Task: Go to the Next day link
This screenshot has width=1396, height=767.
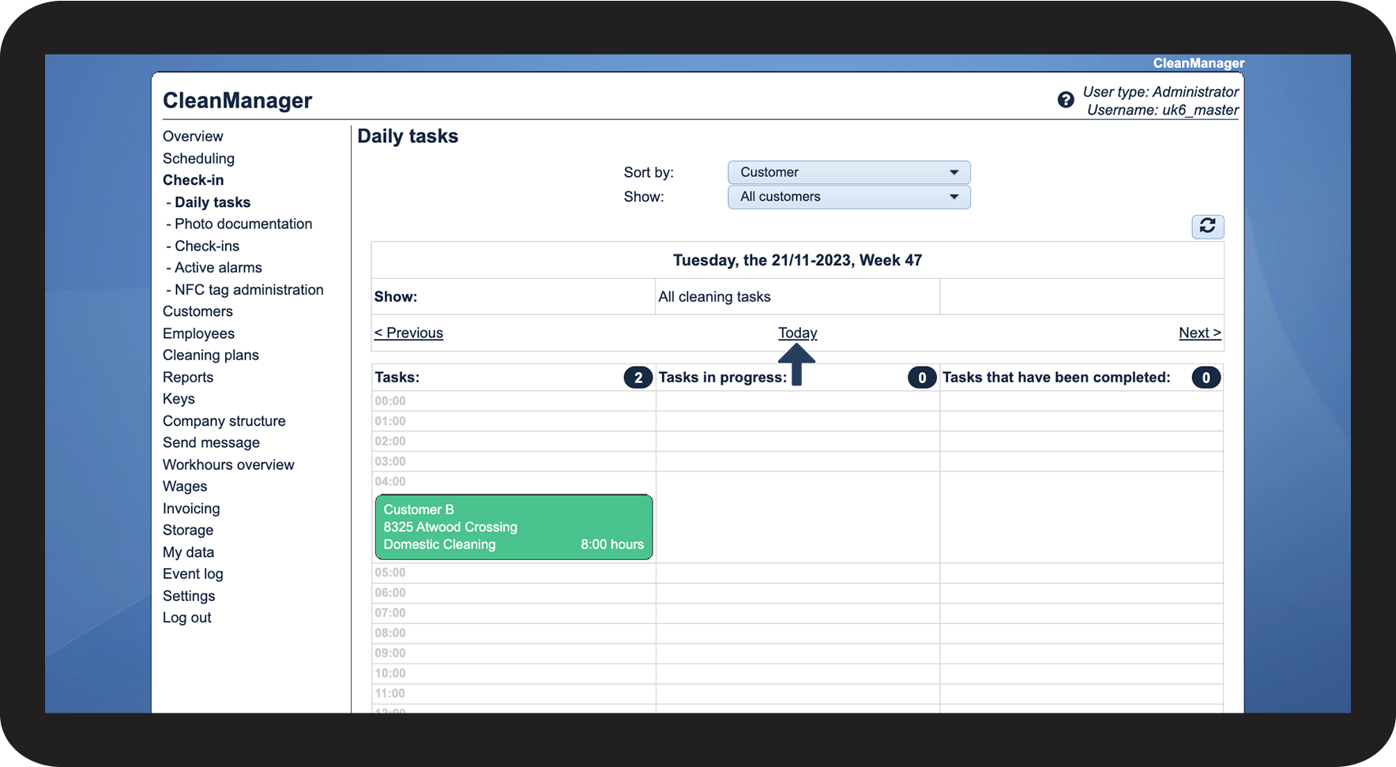Action: pos(1199,333)
